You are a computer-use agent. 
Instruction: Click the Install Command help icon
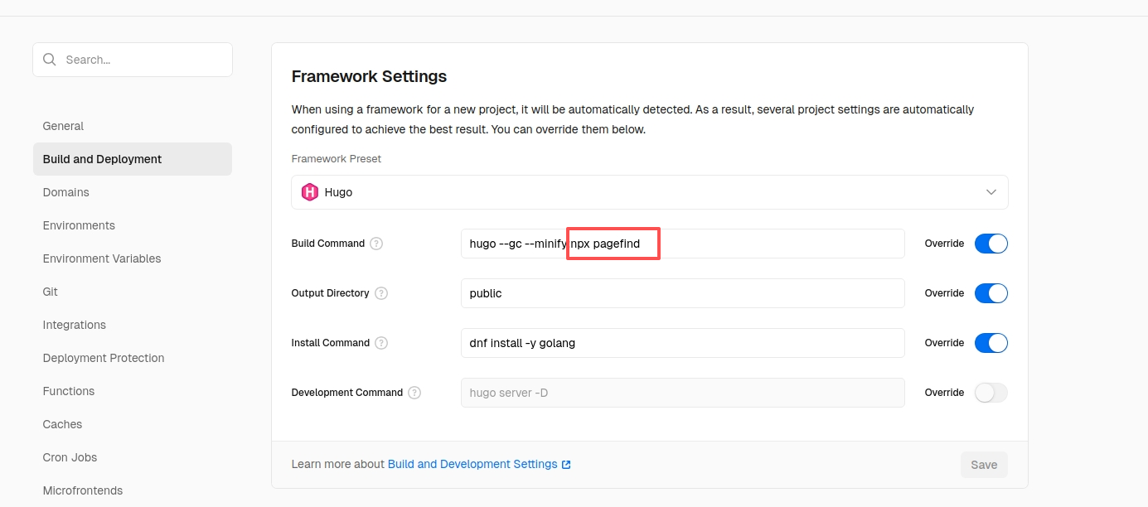click(x=381, y=343)
